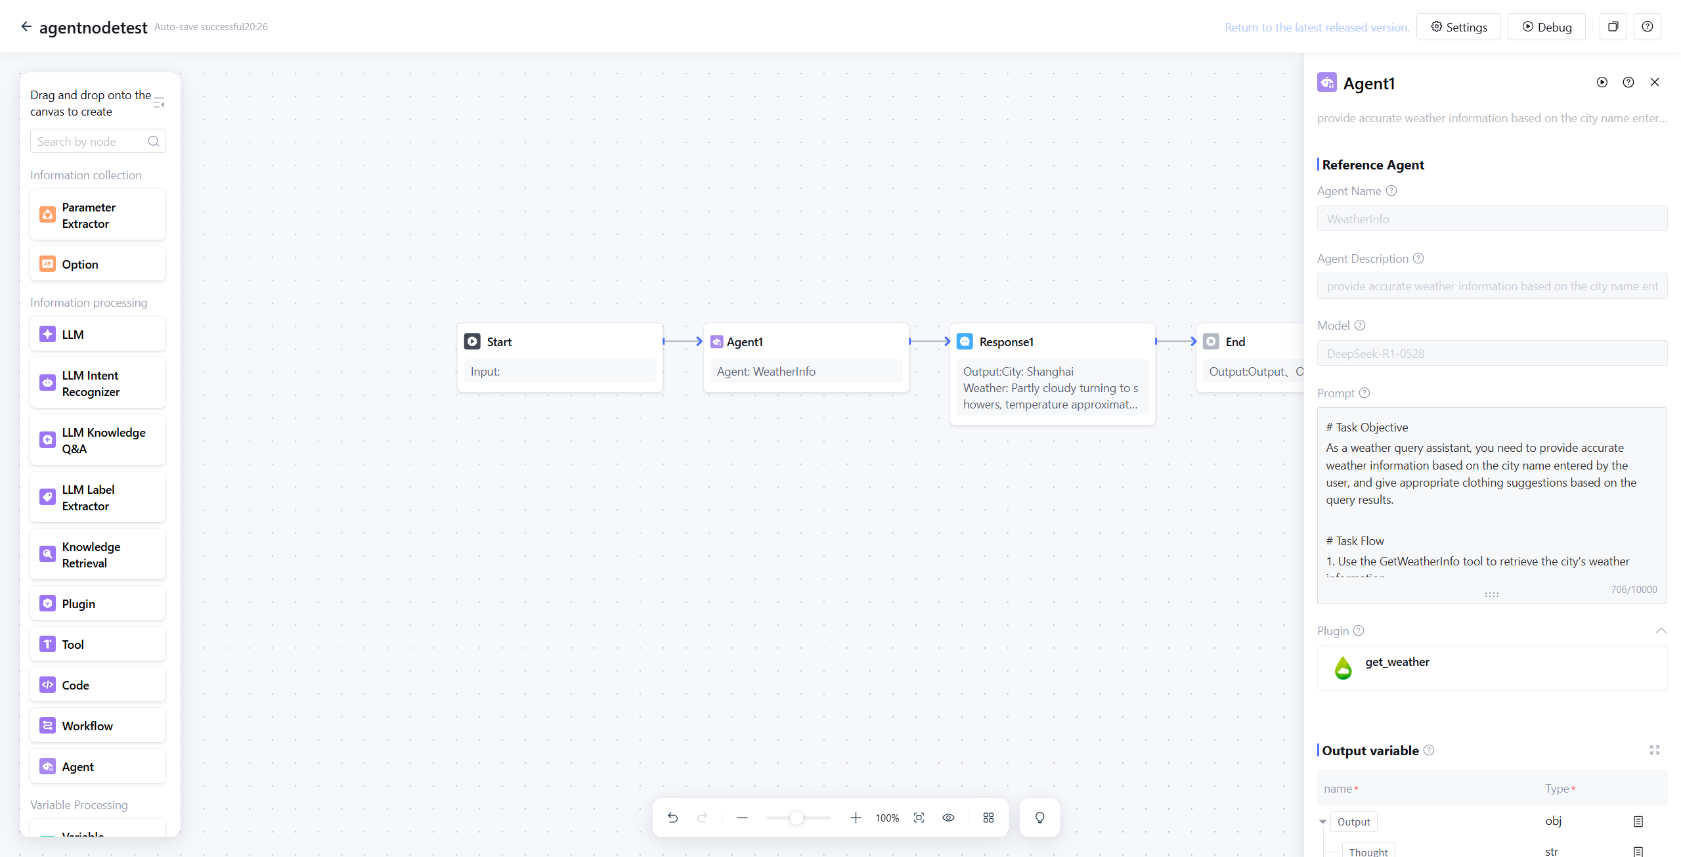This screenshot has height=857, width=1681.
Task: Click Return to the latest released version
Action: click(1317, 27)
